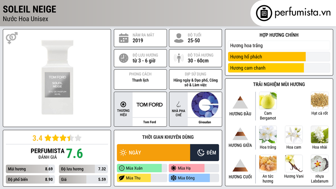Viewport: 336px width, 189px height.
Task: Click the sillage value 30 - 60cm
Action: [x=198, y=61]
